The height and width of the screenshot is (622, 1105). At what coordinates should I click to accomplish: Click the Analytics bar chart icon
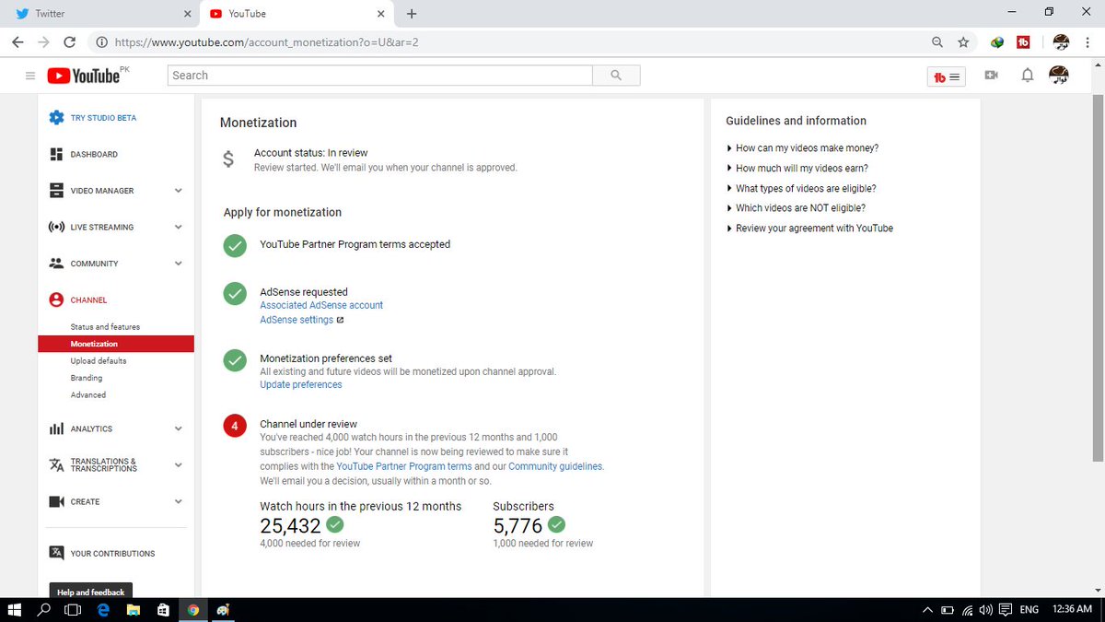coord(56,428)
